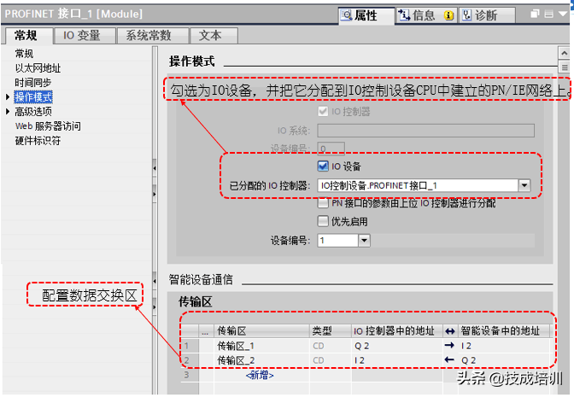Click the double-arrow direction column header
The image size is (574, 397).
click(450, 331)
